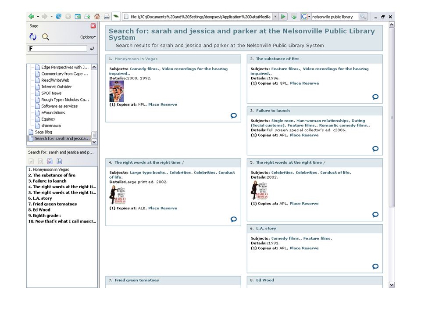Image resolution: width=421 pixels, height=316 pixels.
Task: Click the green downloads icon near search box
Action: [x=294, y=17]
